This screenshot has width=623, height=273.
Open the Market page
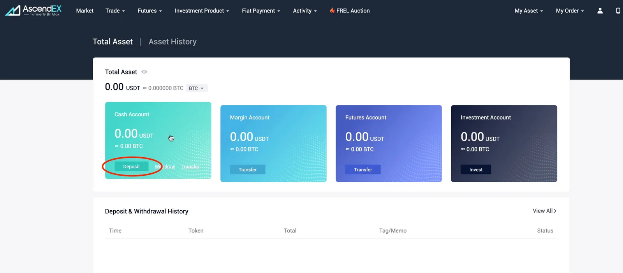(85, 11)
